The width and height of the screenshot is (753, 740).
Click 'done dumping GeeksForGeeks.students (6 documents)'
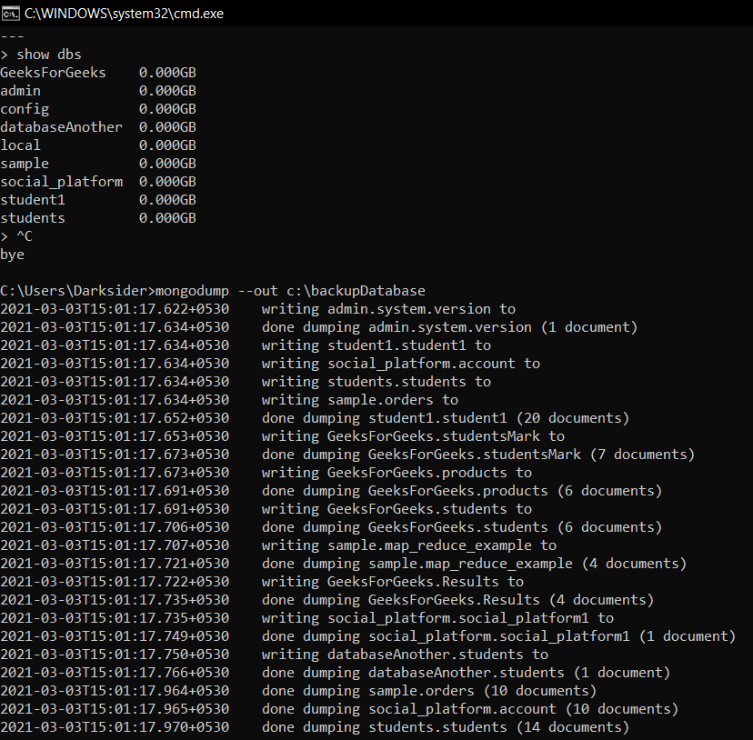pyautogui.click(x=462, y=528)
